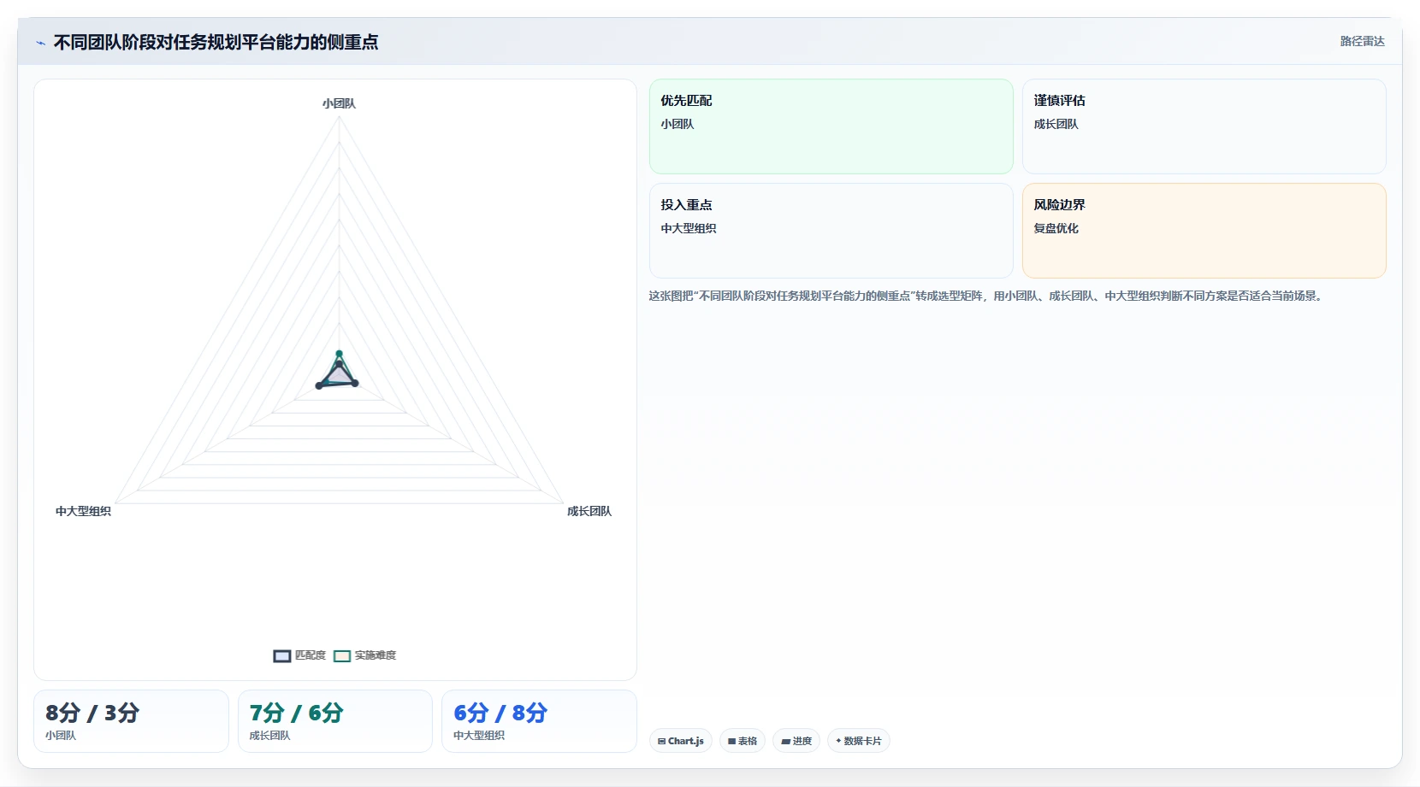Click the blue icon beside the header title

[x=40, y=43]
